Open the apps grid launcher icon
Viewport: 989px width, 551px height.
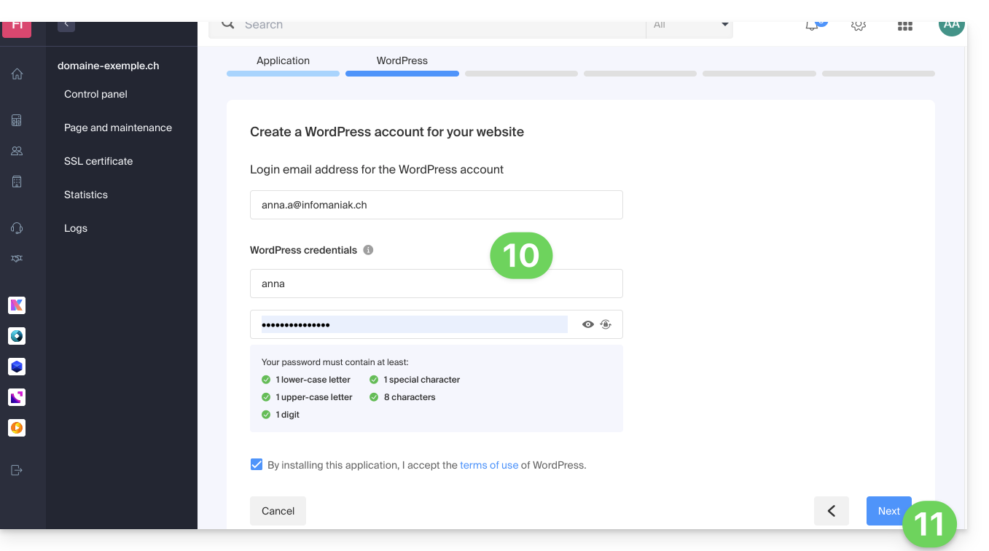[x=905, y=26]
